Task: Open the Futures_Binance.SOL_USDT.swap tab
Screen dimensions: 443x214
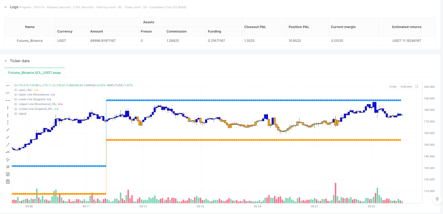Action: [34, 73]
